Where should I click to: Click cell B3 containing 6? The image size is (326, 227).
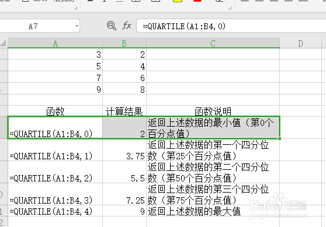click(124, 77)
